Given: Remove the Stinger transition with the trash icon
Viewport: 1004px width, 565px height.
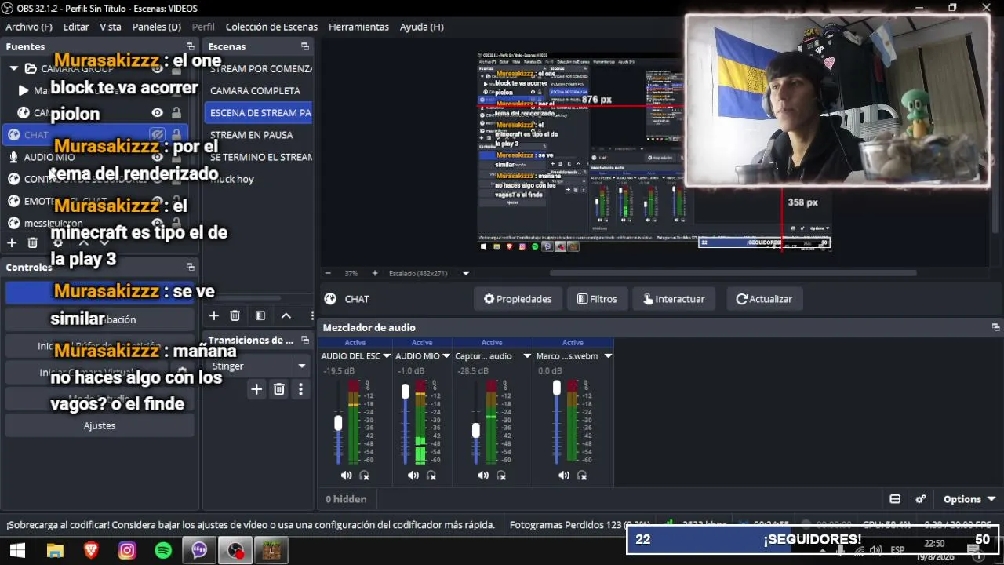Looking at the screenshot, I should pos(278,389).
